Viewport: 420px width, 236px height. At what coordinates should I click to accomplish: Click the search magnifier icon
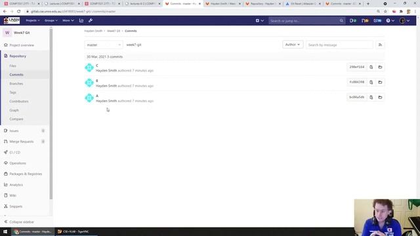(x=341, y=20)
